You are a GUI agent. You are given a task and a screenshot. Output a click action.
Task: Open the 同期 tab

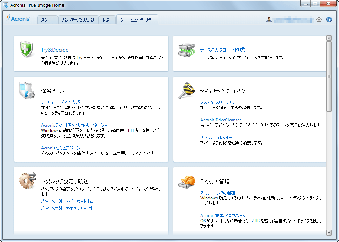[107, 20]
